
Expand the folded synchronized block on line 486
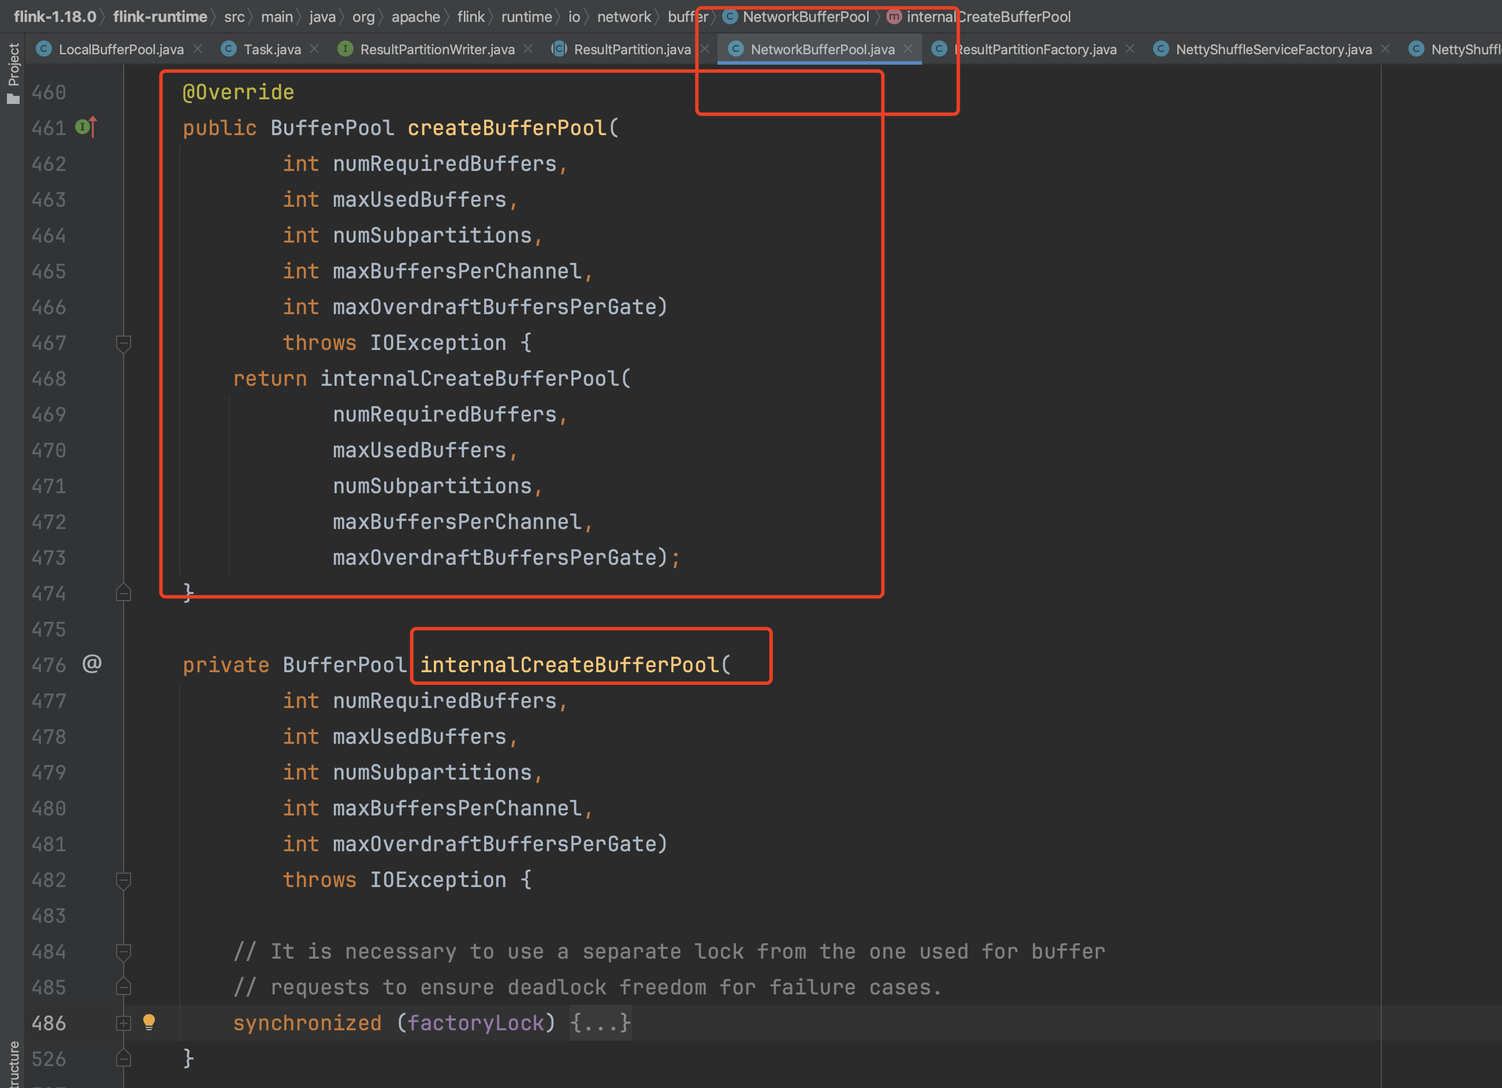[x=123, y=1023]
